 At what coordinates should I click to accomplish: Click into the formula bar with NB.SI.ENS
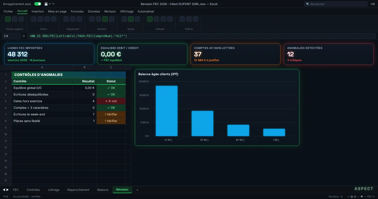point(201,36)
